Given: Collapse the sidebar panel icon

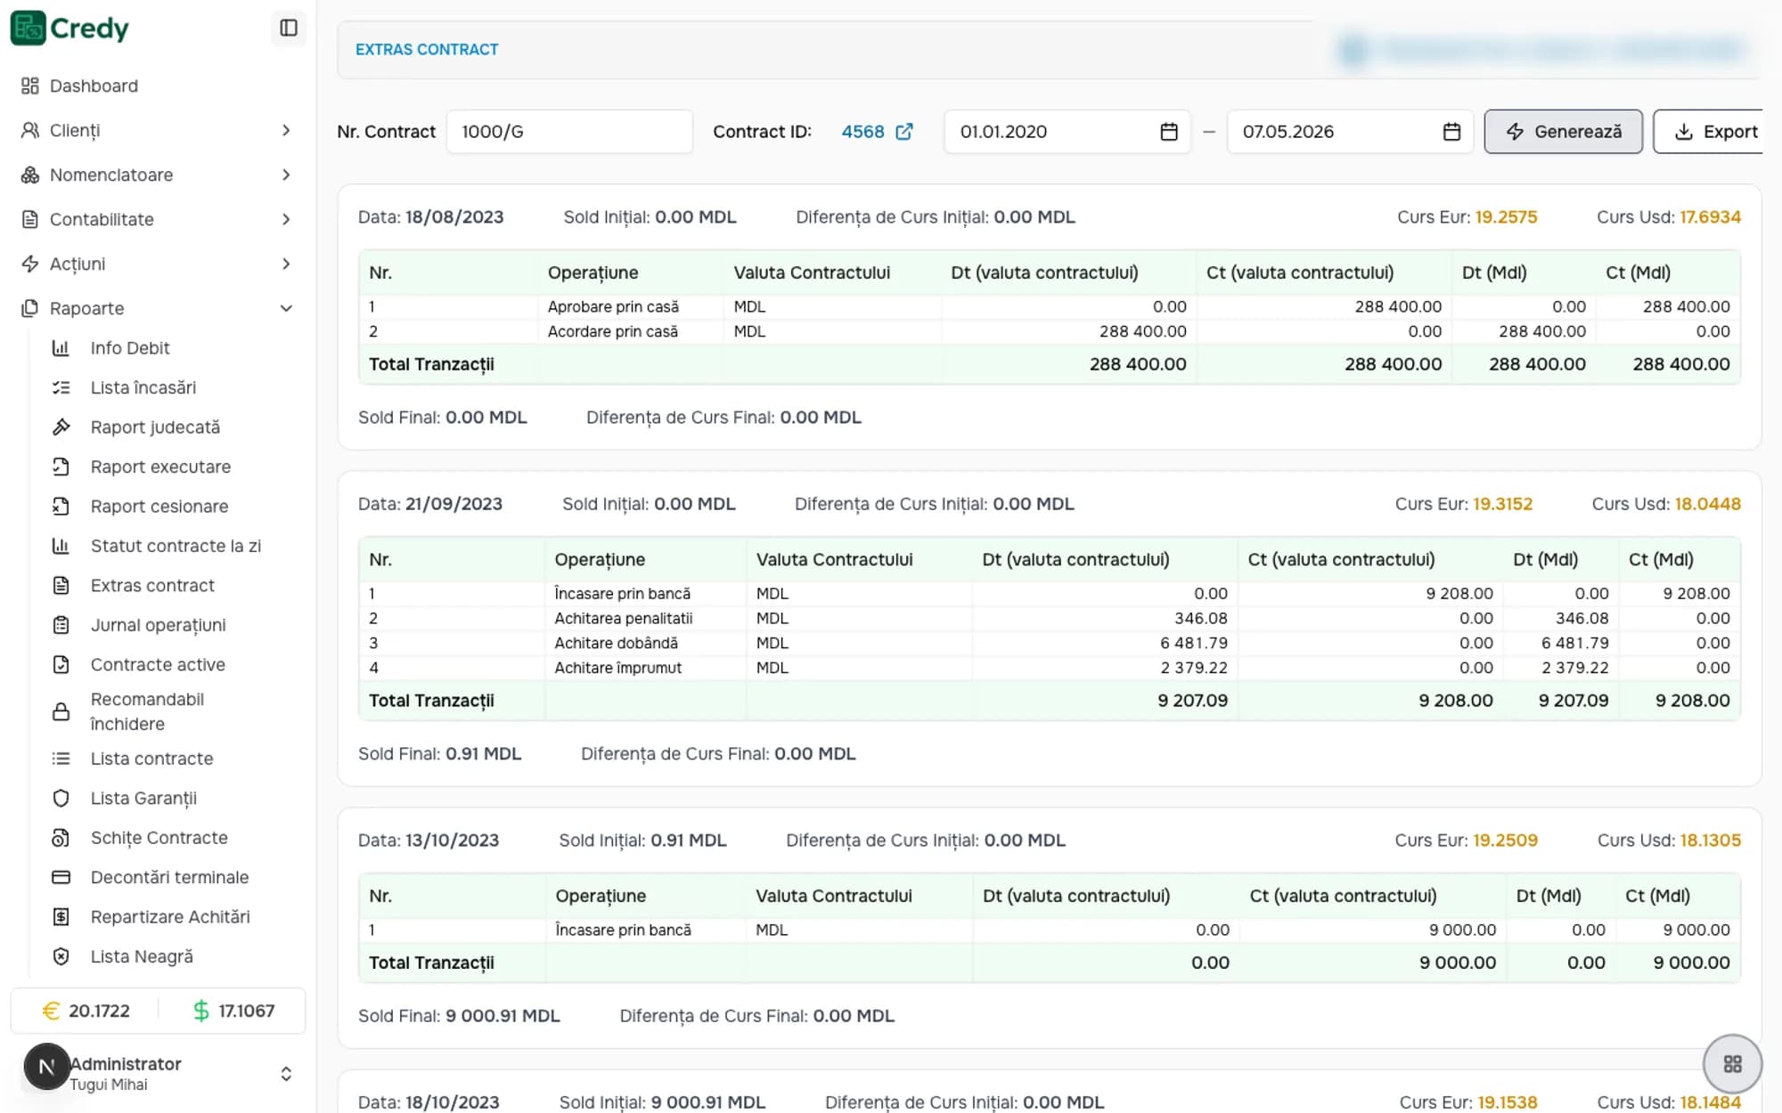Looking at the screenshot, I should click(288, 28).
